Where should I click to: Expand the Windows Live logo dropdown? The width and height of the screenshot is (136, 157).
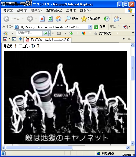pos(12,33)
